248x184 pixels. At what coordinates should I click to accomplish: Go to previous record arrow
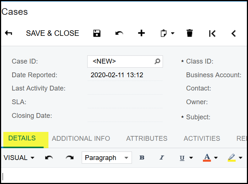tap(234, 33)
